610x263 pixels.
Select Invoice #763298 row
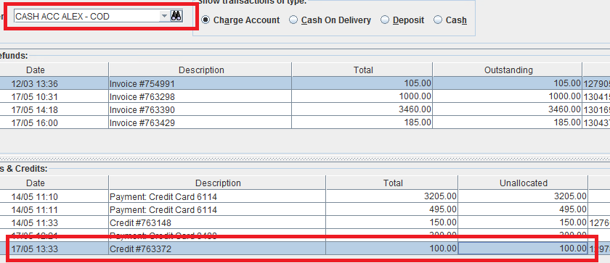tap(305, 96)
